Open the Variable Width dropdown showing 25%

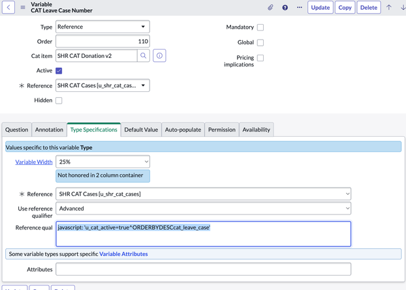point(102,162)
